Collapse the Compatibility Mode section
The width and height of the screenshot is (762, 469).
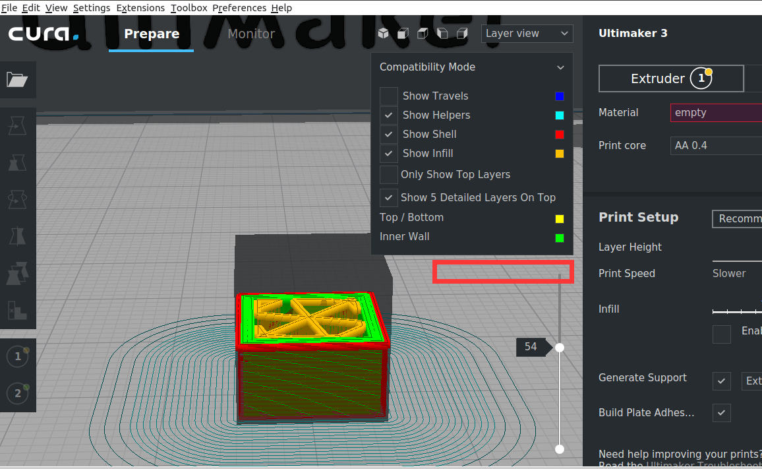(560, 67)
